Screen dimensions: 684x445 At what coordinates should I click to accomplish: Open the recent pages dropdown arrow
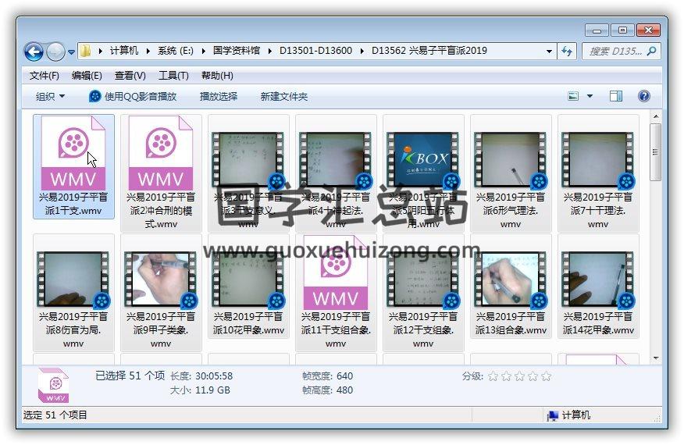tap(72, 52)
